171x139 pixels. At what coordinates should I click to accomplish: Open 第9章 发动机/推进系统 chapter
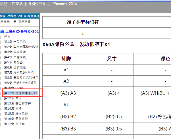pos(20,83)
